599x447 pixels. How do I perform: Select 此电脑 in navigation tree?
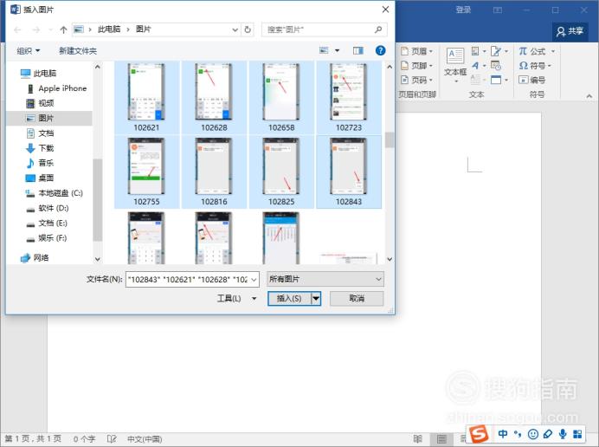tap(38, 73)
